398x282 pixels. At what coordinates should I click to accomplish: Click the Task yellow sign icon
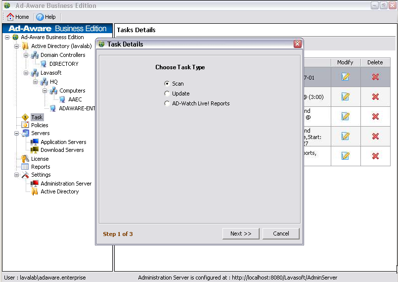25,117
